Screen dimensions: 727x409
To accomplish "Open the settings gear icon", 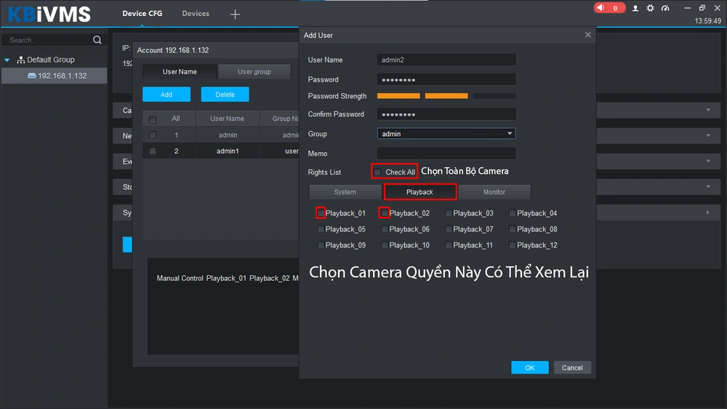I will tap(650, 8).
